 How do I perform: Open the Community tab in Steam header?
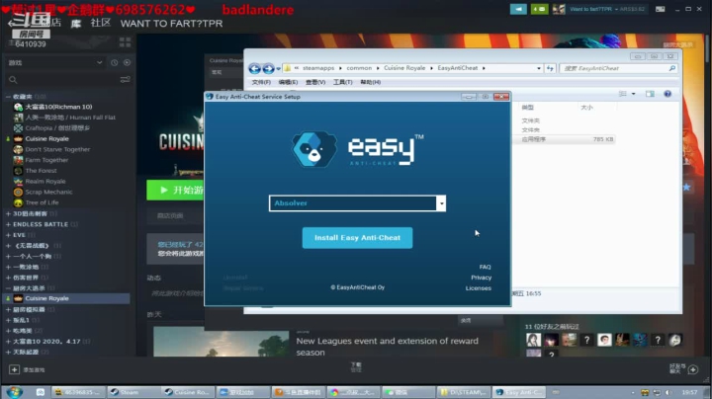[x=100, y=23]
